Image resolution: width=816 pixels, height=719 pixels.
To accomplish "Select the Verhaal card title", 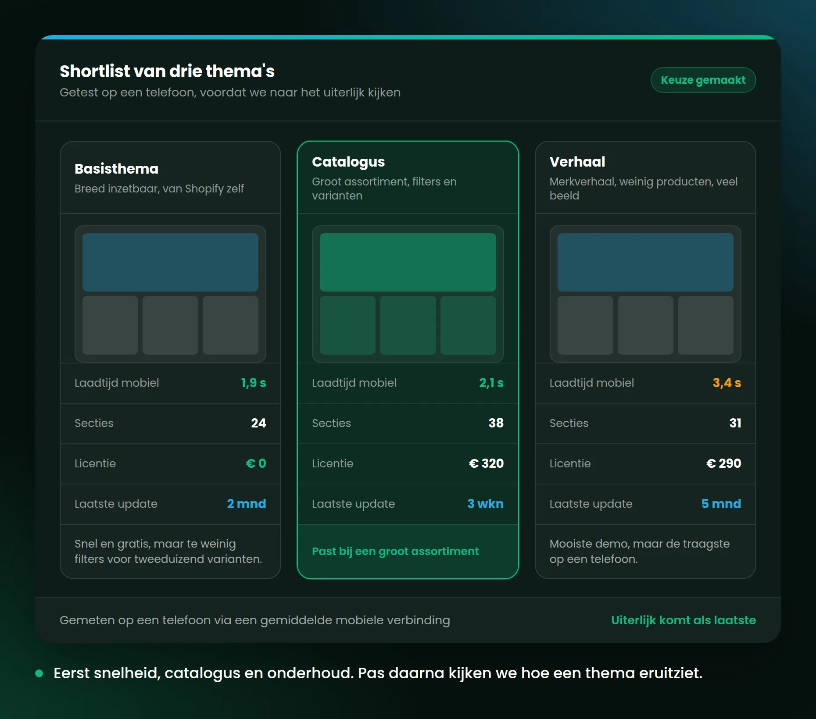I will (577, 162).
